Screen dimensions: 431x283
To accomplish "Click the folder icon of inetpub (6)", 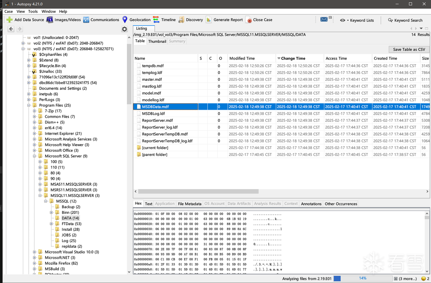I will pos(35,94).
